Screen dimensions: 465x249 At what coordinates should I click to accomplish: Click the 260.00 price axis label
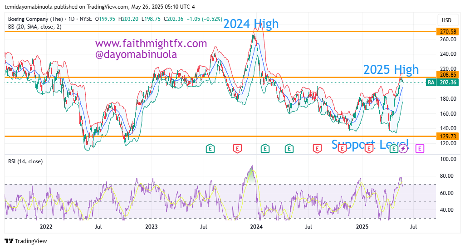448,39
